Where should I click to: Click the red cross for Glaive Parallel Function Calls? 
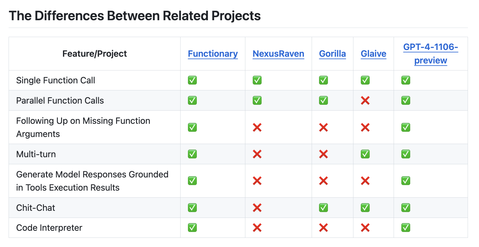[365, 100]
